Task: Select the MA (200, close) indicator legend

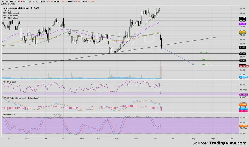Action: pos(11,18)
